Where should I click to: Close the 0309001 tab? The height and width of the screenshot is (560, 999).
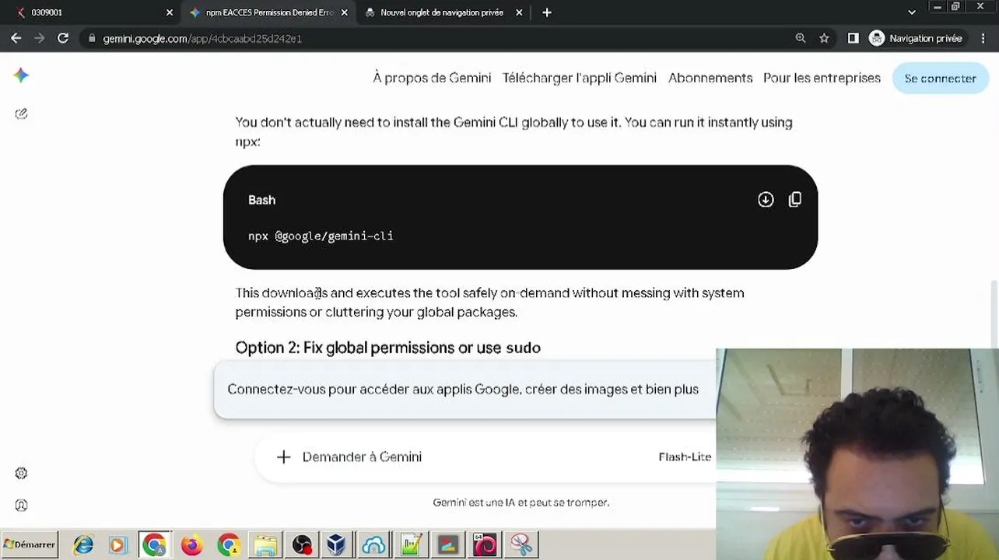click(170, 12)
